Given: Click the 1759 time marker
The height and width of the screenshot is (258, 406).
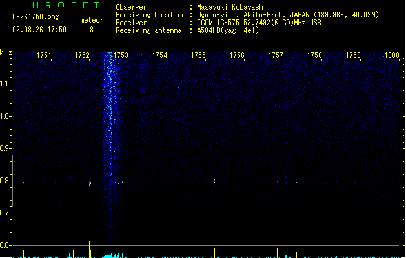Looking at the screenshot, I should pos(354,55).
